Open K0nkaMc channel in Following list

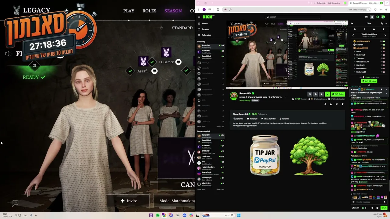[211, 51]
